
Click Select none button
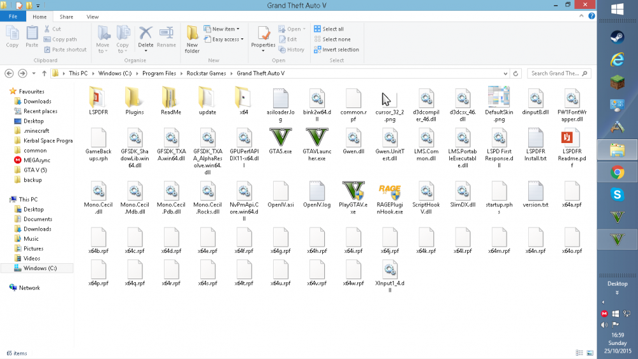coord(332,39)
